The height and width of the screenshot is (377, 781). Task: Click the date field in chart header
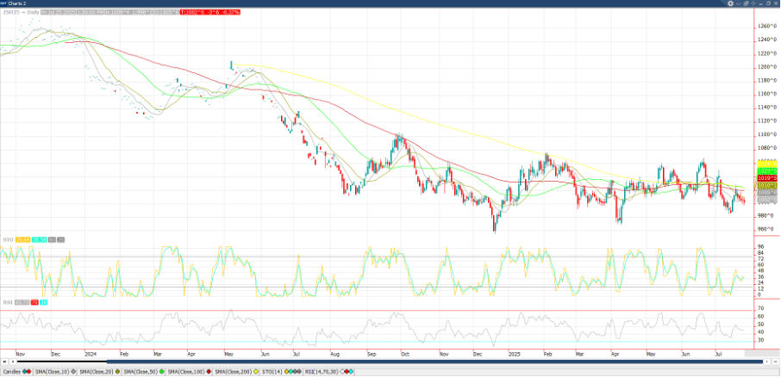coord(58,12)
